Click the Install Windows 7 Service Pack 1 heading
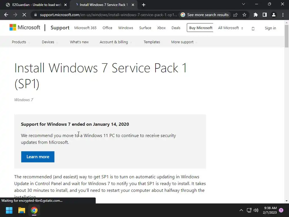 click(101, 76)
